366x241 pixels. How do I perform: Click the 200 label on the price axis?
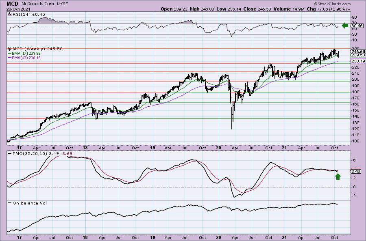click(x=356, y=80)
